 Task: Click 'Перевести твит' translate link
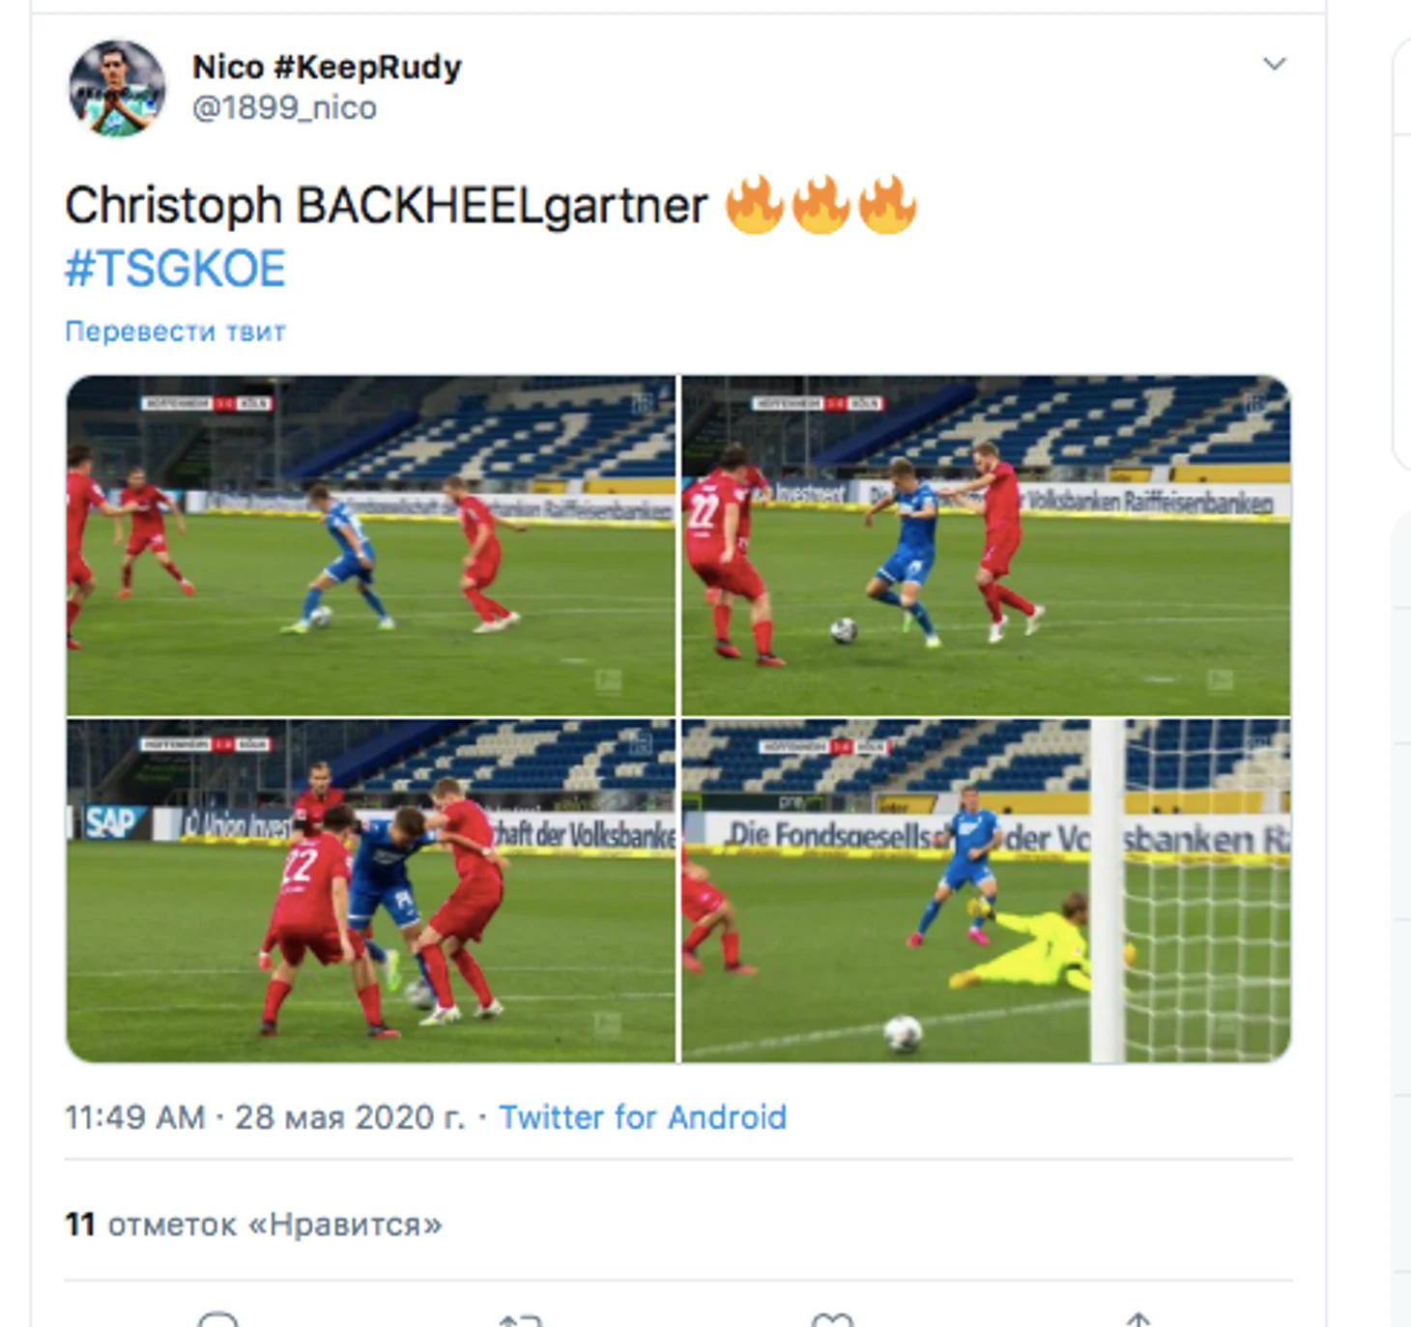[175, 332]
